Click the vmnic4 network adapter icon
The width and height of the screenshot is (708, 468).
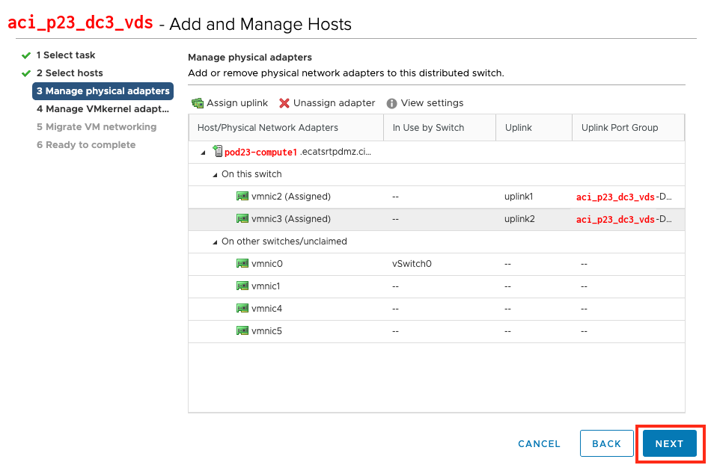coord(242,309)
